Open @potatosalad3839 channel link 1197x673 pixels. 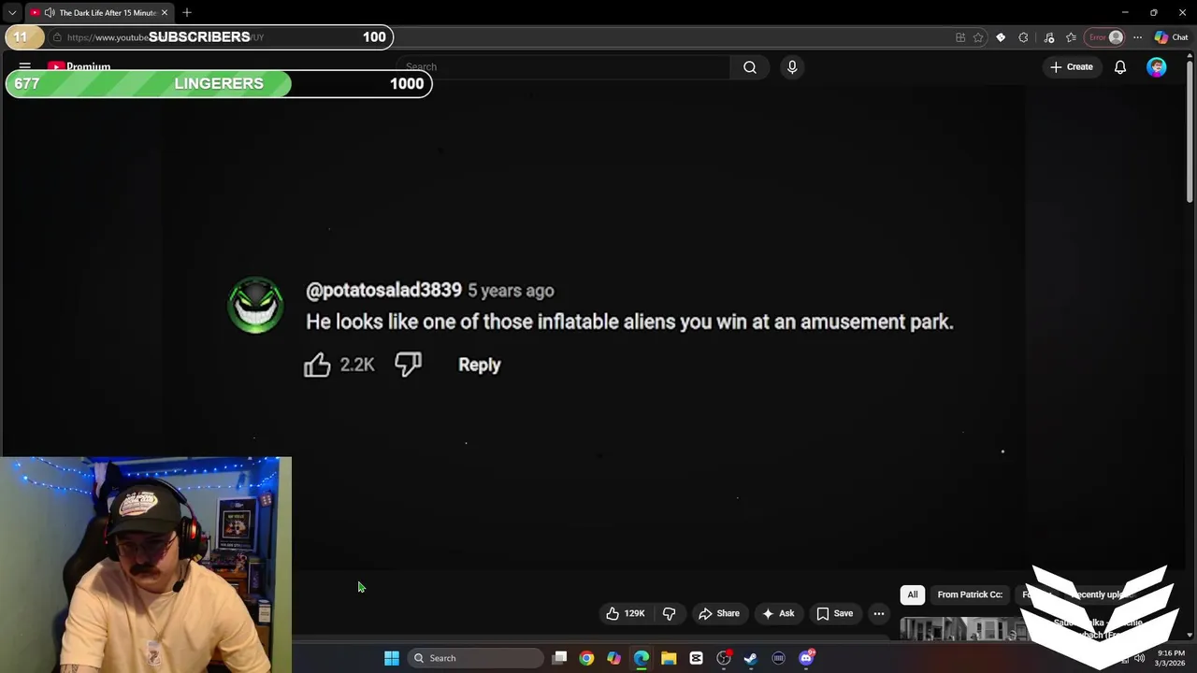pyautogui.click(x=383, y=291)
